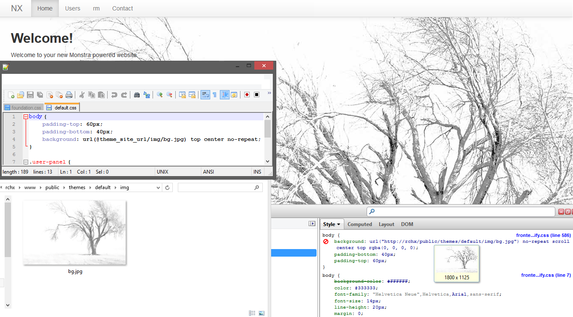Select the bg.jpg image thumbnail
This screenshot has width=573, height=317.
coord(75,232)
